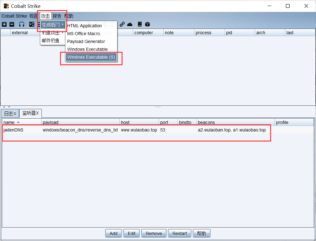Image resolution: width=316 pixels, height=241 pixels.
Task: Click the Remove listener button
Action: point(154,233)
